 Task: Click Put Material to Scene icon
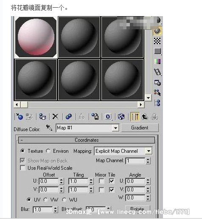29,117
